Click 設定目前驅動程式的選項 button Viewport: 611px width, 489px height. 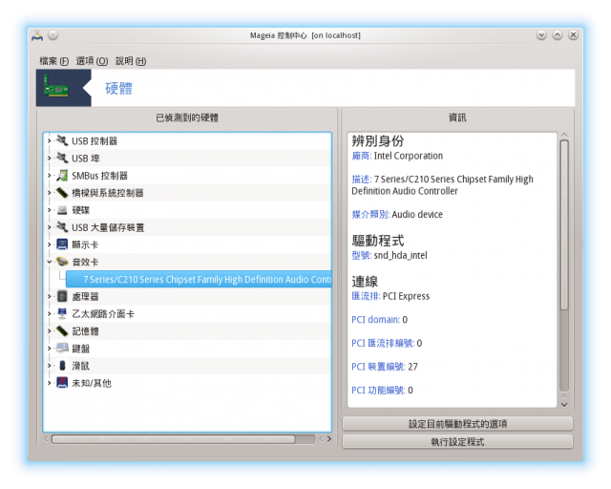[457, 423]
